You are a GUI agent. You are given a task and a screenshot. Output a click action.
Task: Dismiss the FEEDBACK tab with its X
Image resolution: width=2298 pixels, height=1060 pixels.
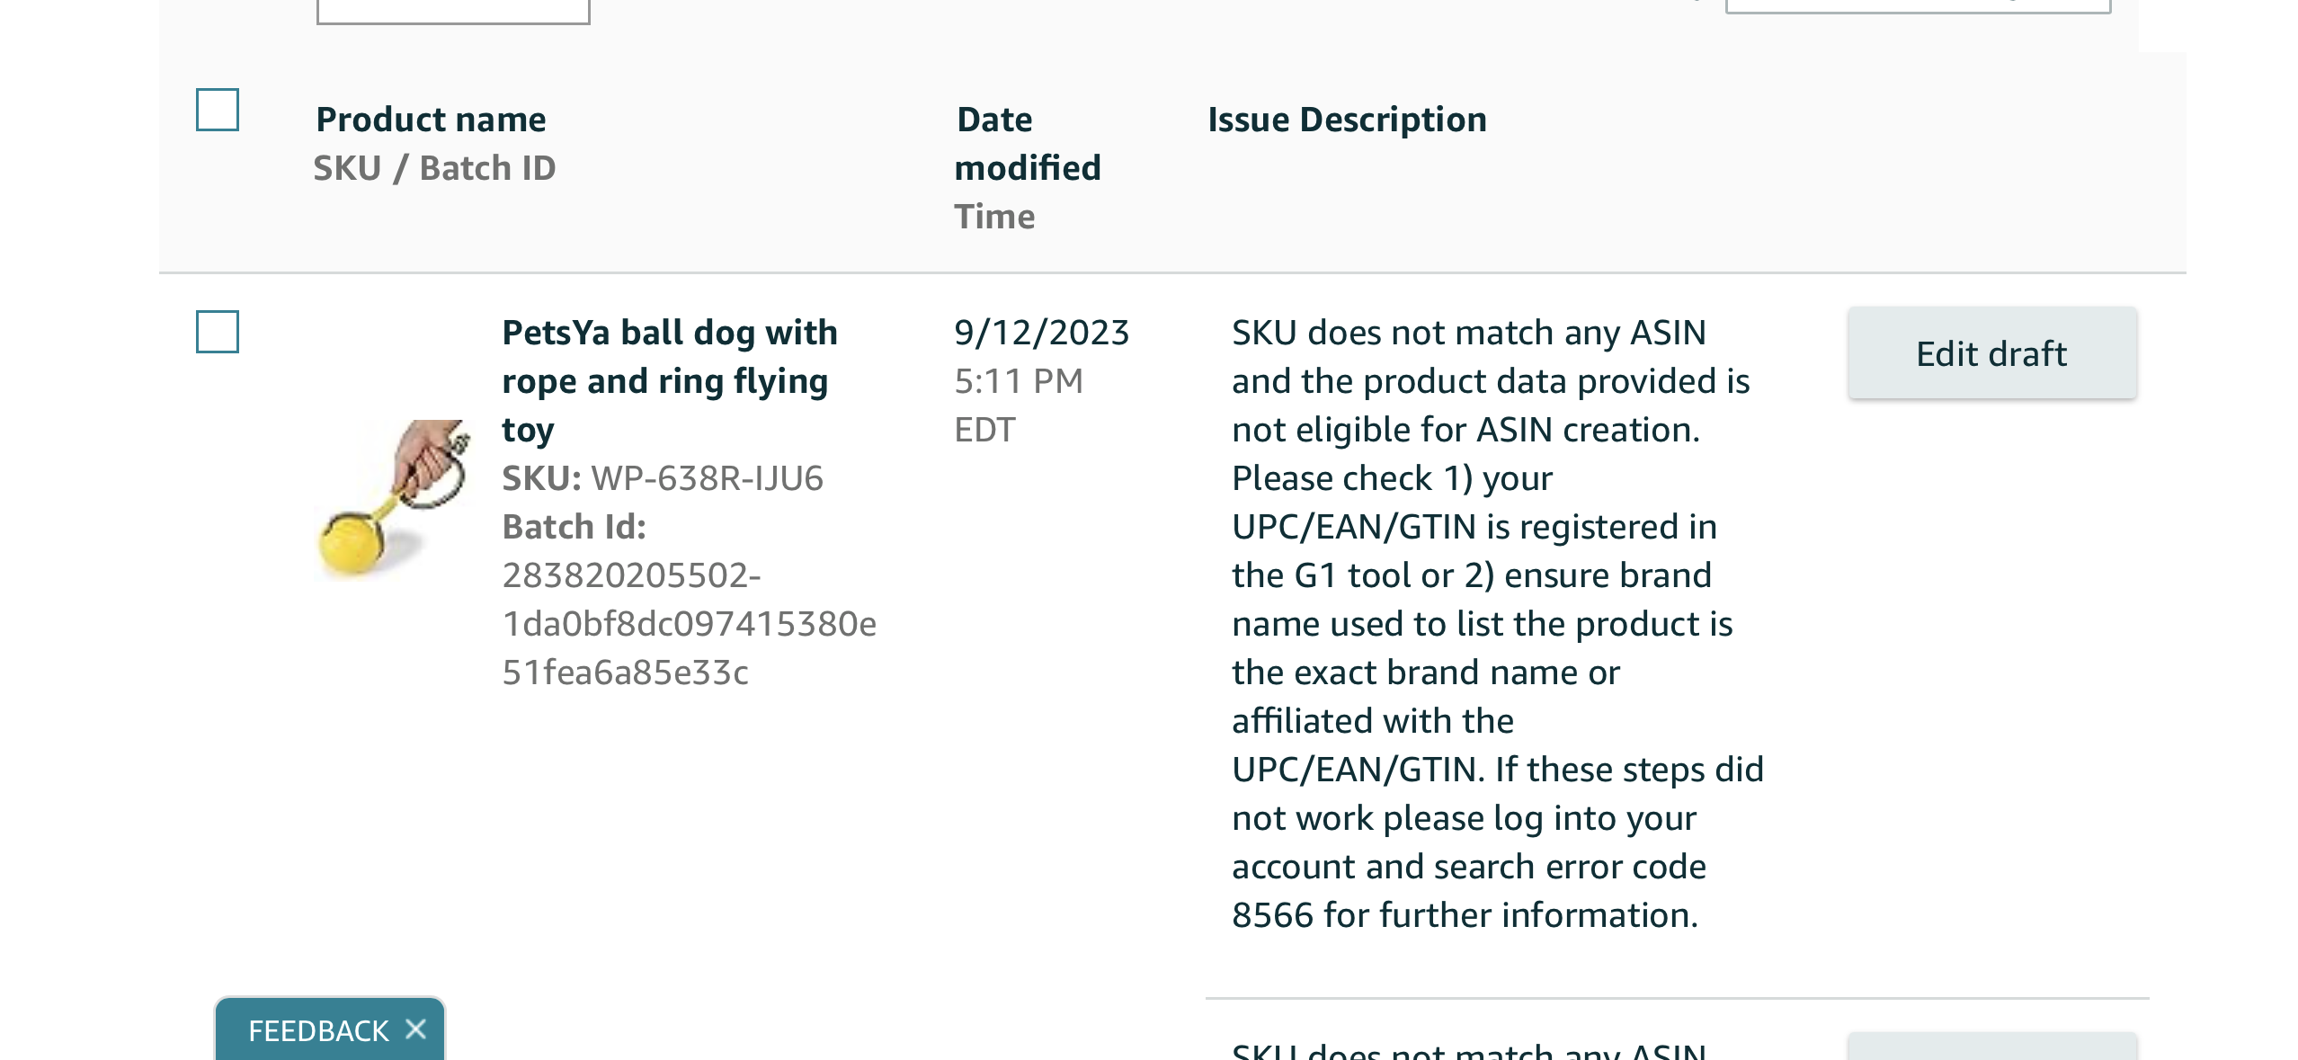[415, 1029]
